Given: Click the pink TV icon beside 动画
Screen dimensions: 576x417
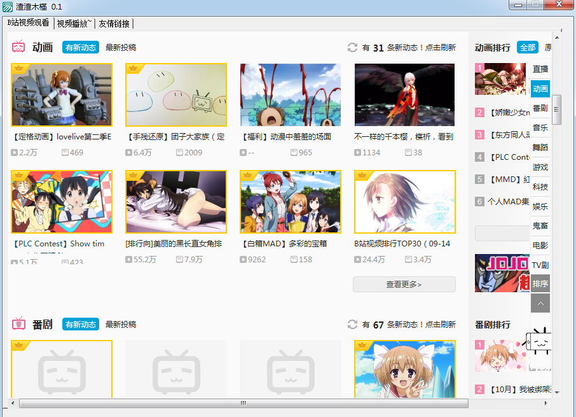Looking at the screenshot, I should (x=18, y=46).
